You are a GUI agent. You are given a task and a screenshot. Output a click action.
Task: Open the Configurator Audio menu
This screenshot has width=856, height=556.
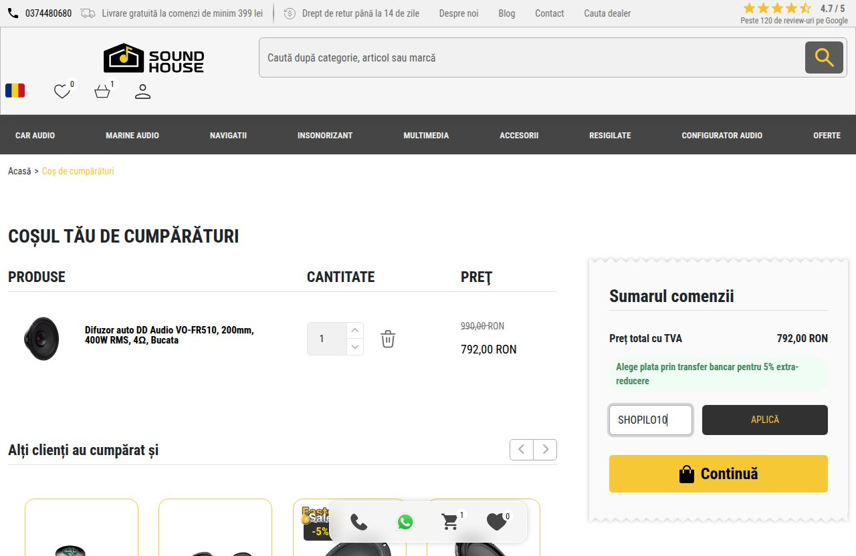click(x=722, y=135)
